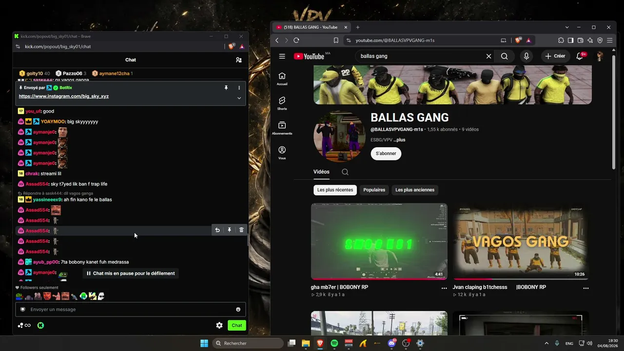Open Spotify from the taskbar
624x351 pixels.
point(334,343)
